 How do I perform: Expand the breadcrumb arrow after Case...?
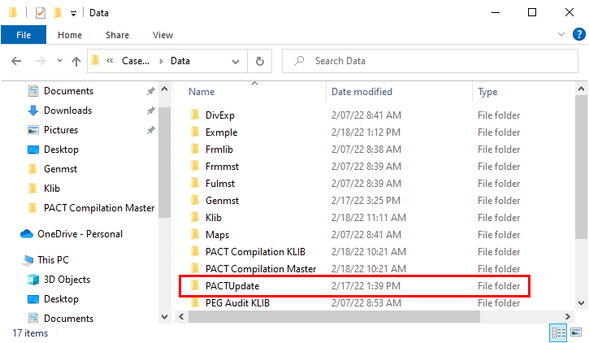coord(161,61)
